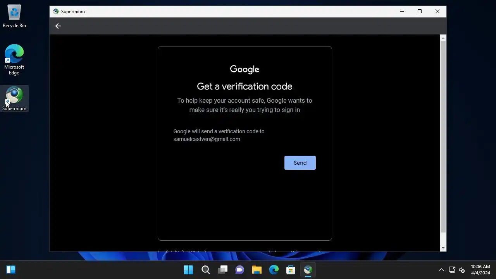Click 'Google will send a verification code to'
This screenshot has width=496, height=279.
(x=219, y=131)
